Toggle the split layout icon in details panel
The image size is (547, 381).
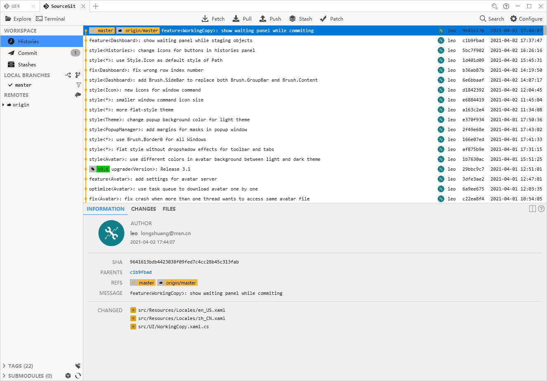(533, 209)
